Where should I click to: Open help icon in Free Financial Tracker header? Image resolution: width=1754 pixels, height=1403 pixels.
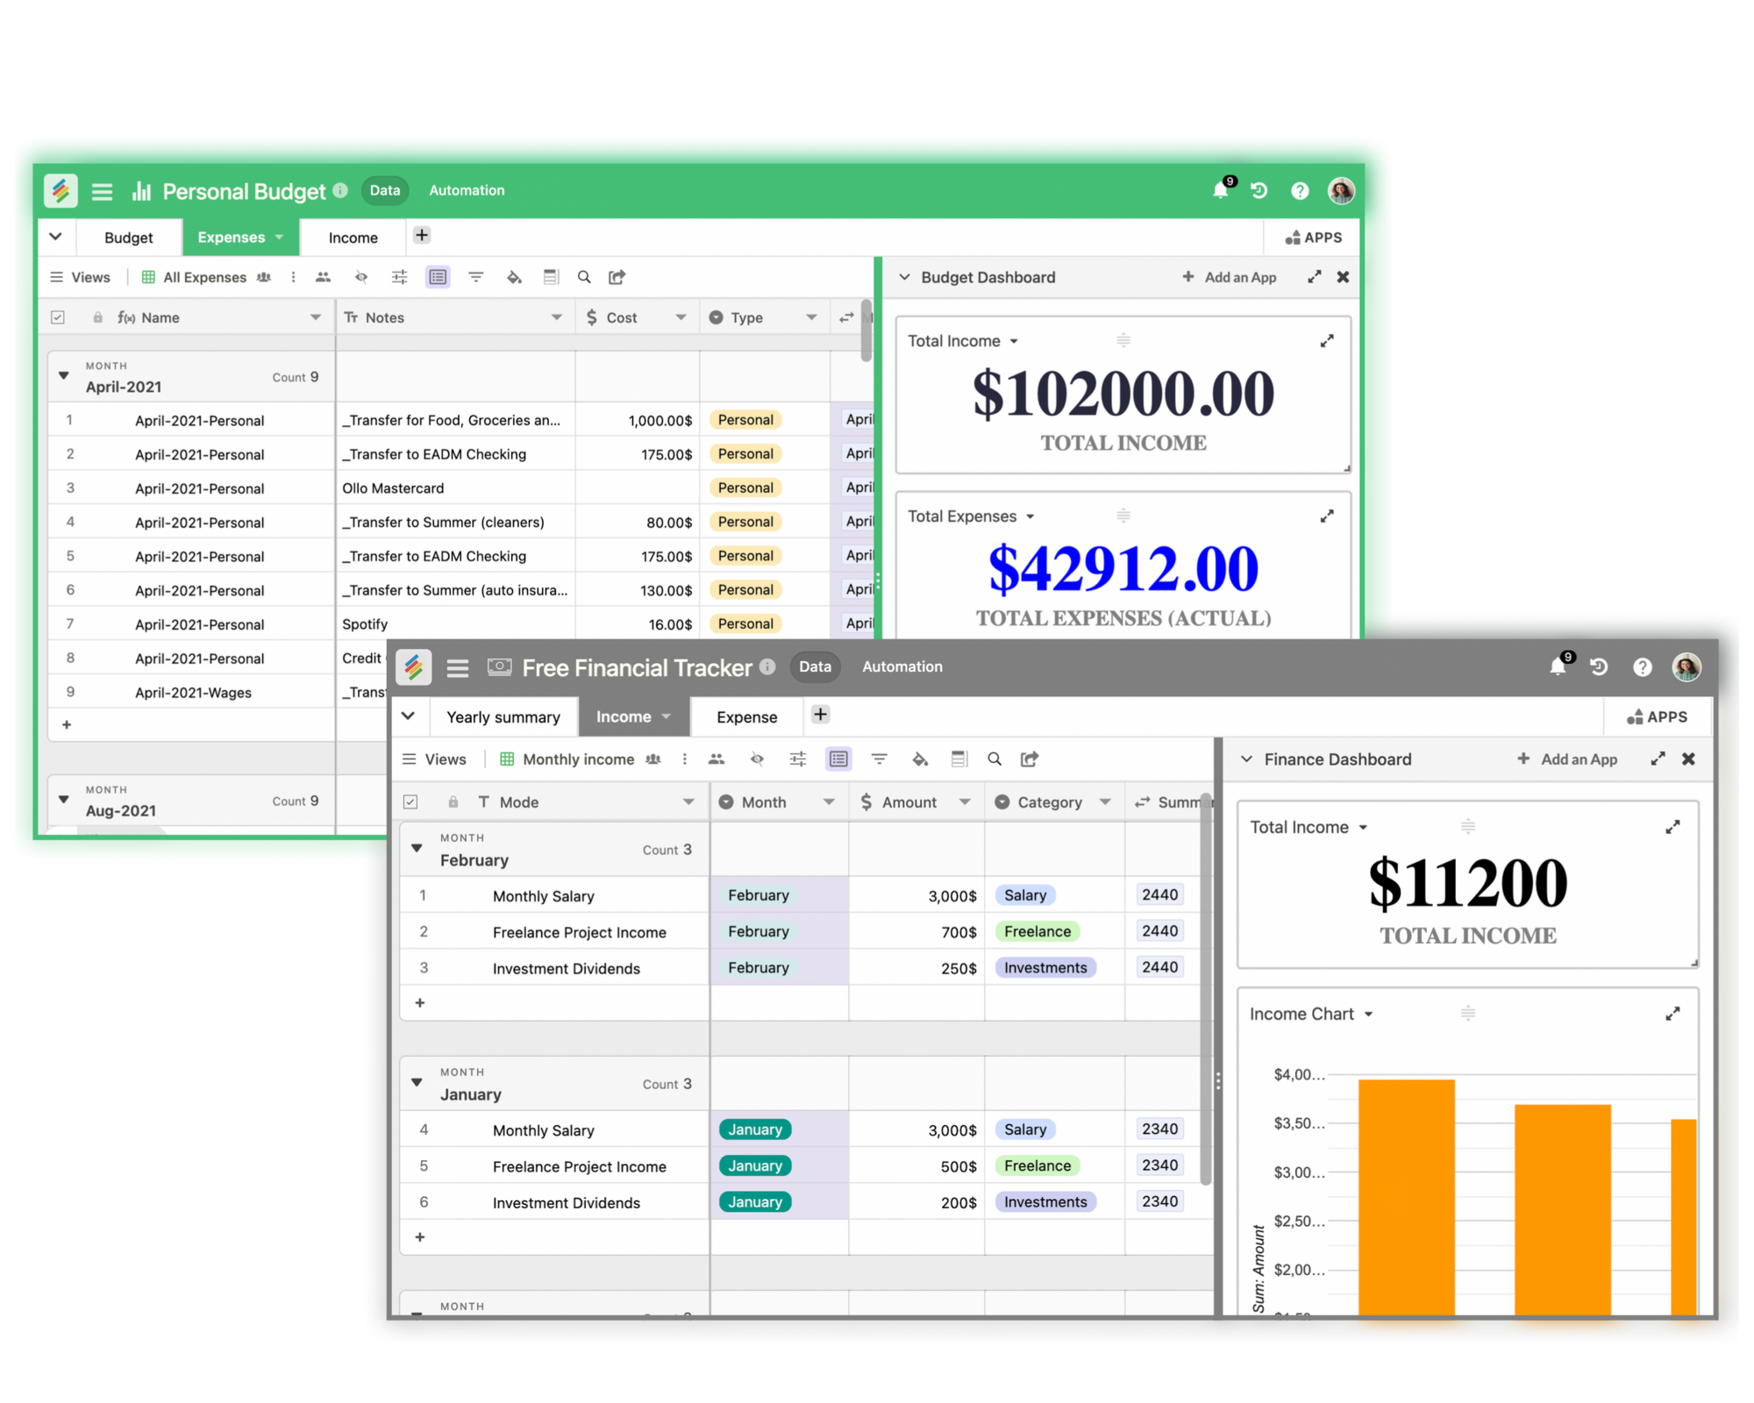coord(1642,667)
